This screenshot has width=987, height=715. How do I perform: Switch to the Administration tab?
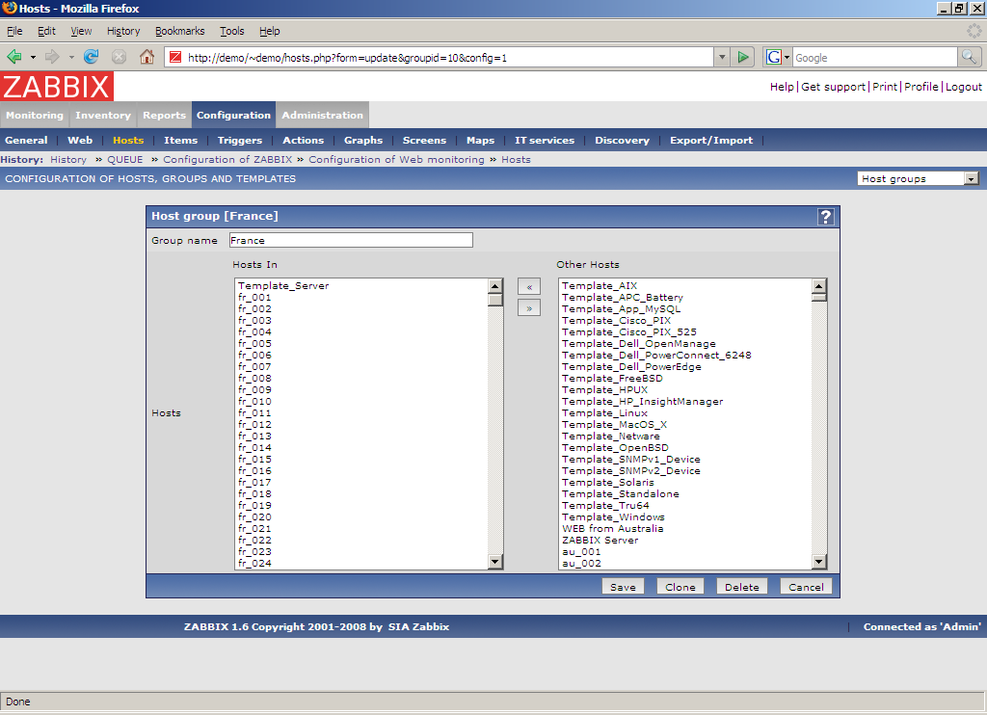coord(322,116)
